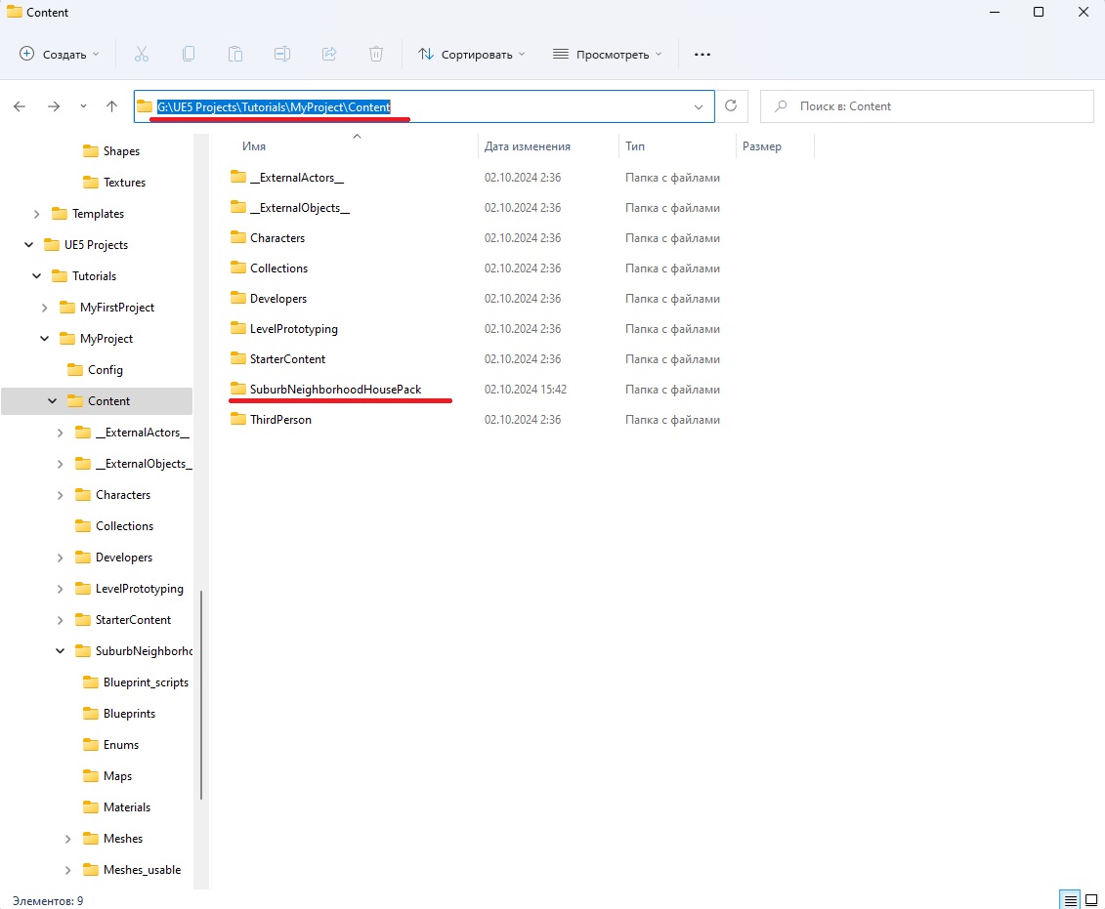Select Textures folder in navigation tree
Screen dimensions: 1105x909
[x=125, y=183]
